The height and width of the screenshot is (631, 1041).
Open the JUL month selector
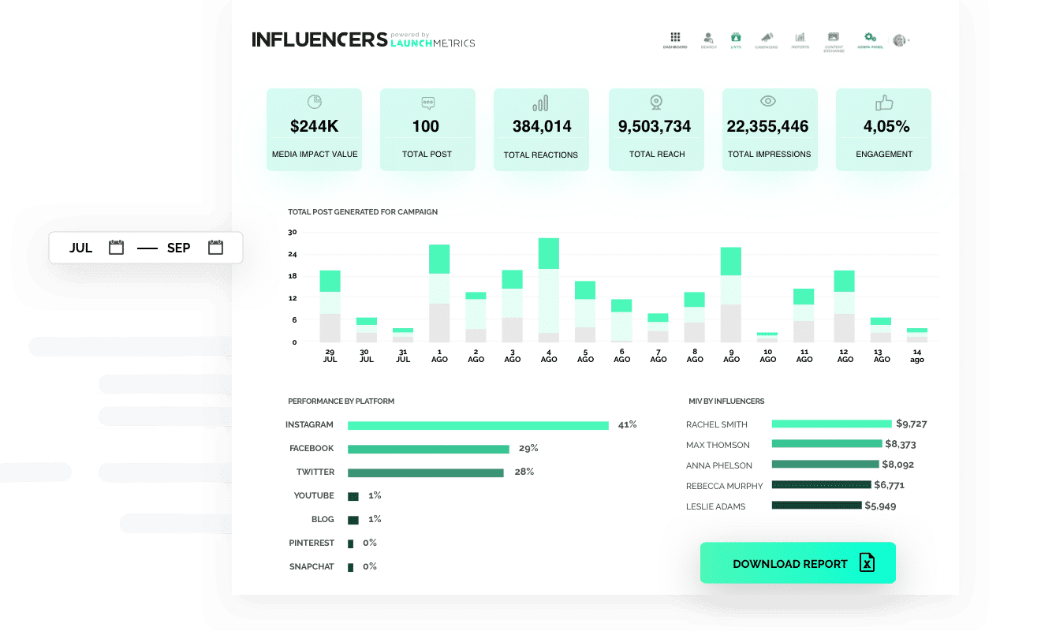pos(81,247)
